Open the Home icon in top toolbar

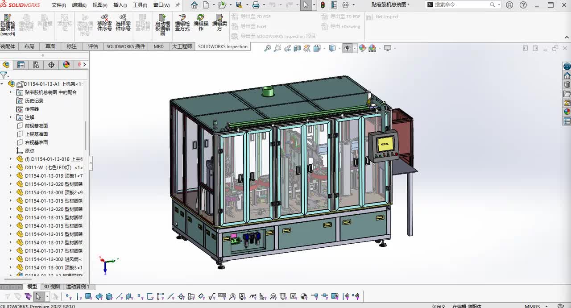coord(194,5)
